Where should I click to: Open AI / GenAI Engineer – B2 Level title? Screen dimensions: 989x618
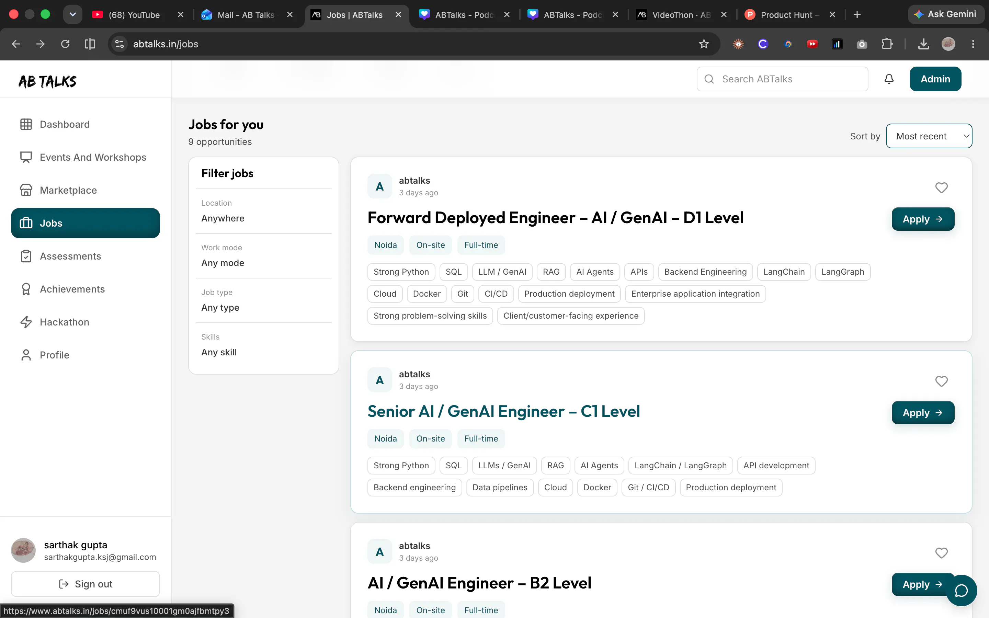[x=479, y=583]
